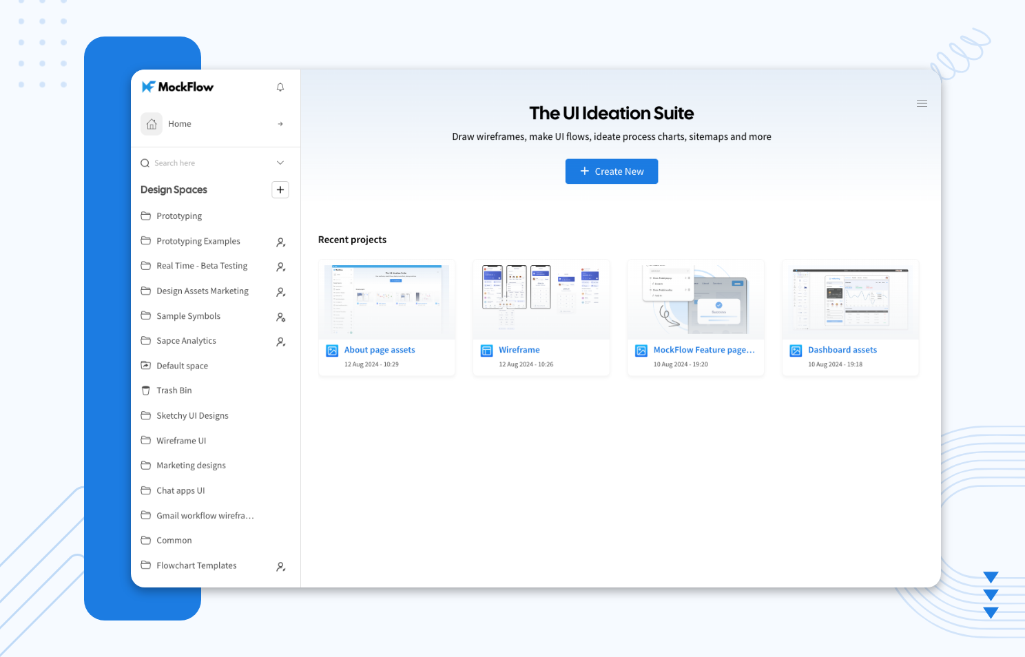Open Real Time - Beta Testing space

point(202,266)
